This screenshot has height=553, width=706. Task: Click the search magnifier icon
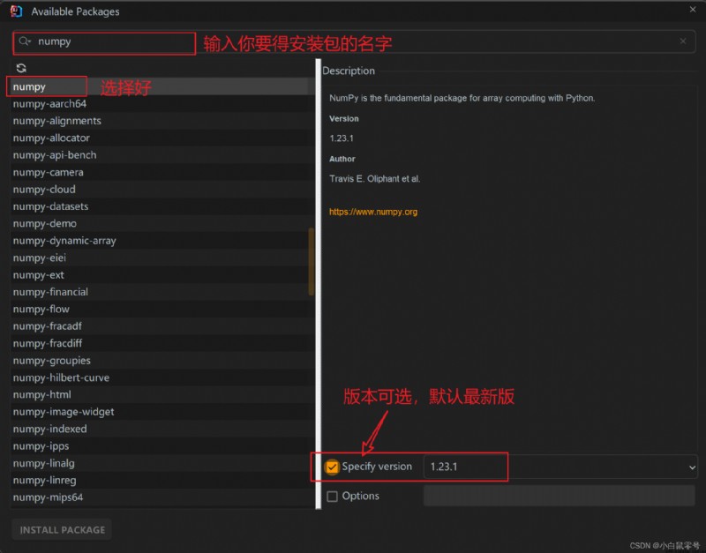pos(25,41)
